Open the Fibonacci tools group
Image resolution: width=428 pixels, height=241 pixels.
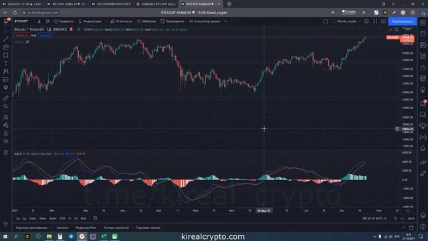click(6, 47)
